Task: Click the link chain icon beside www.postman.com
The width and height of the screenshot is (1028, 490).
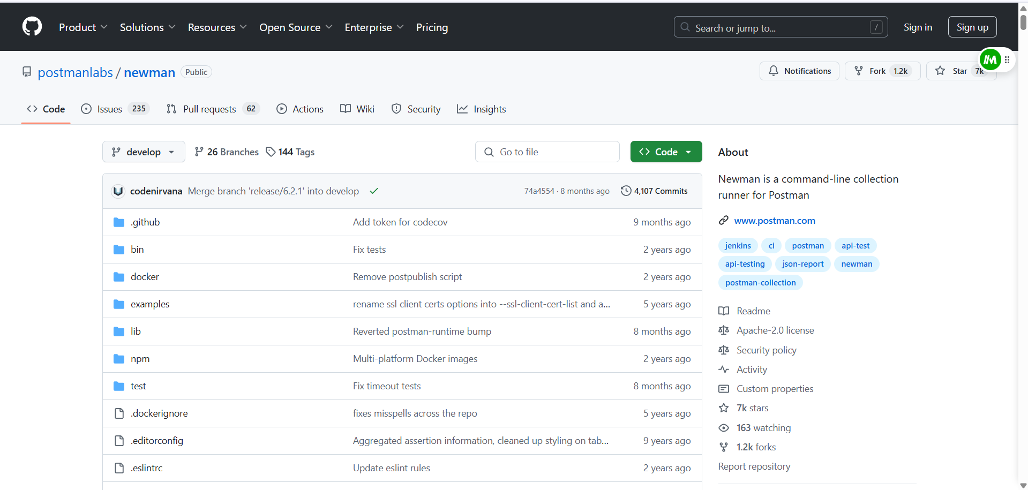Action: 724,220
